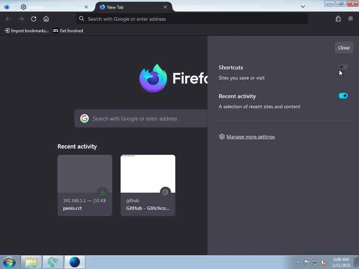
Task: Open File Explorer from taskbar
Action: click(x=31, y=262)
